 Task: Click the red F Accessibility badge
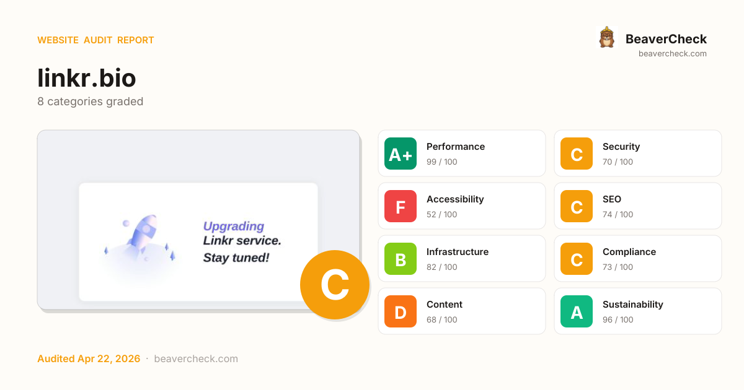[x=401, y=206]
